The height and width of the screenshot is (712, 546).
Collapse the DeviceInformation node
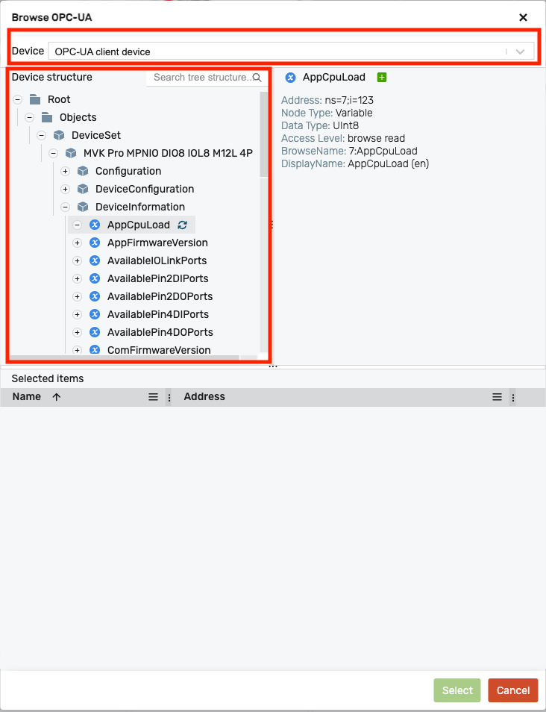pyautogui.click(x=66, y=207)
